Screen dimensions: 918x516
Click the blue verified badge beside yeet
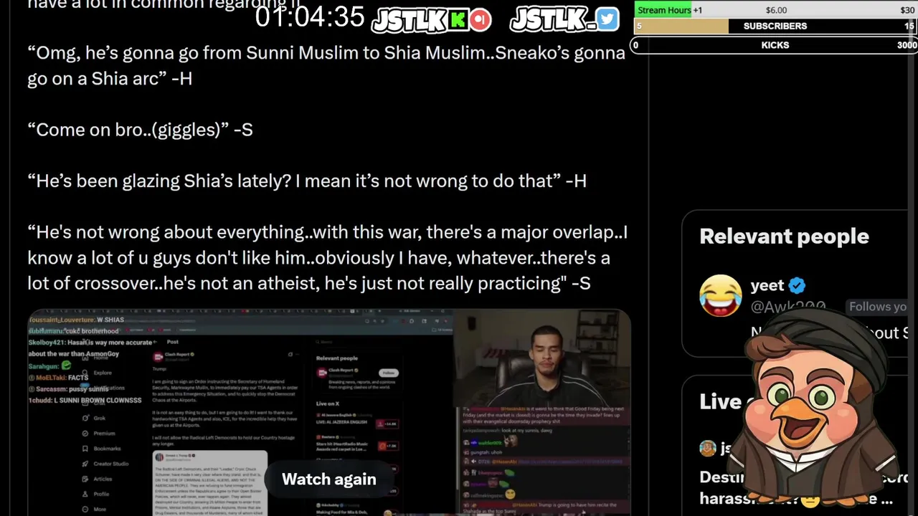coord(797,285)
